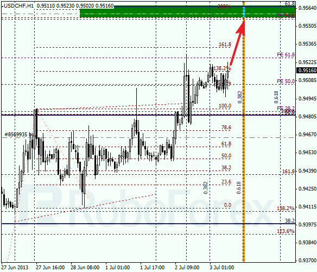Click the 200% Fibonacci level label
This screenshot has height=272, width=317.
[224, 7]
